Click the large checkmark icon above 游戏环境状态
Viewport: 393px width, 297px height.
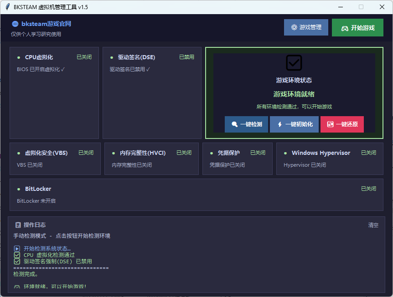[294, 63]
